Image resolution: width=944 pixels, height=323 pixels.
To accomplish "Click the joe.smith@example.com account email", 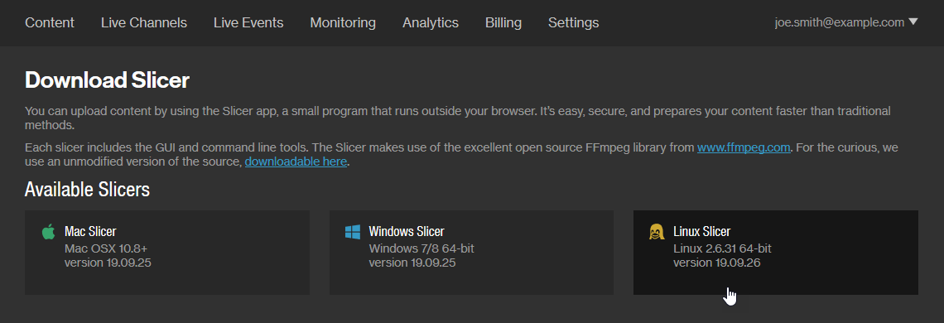I will pos(839,23).
